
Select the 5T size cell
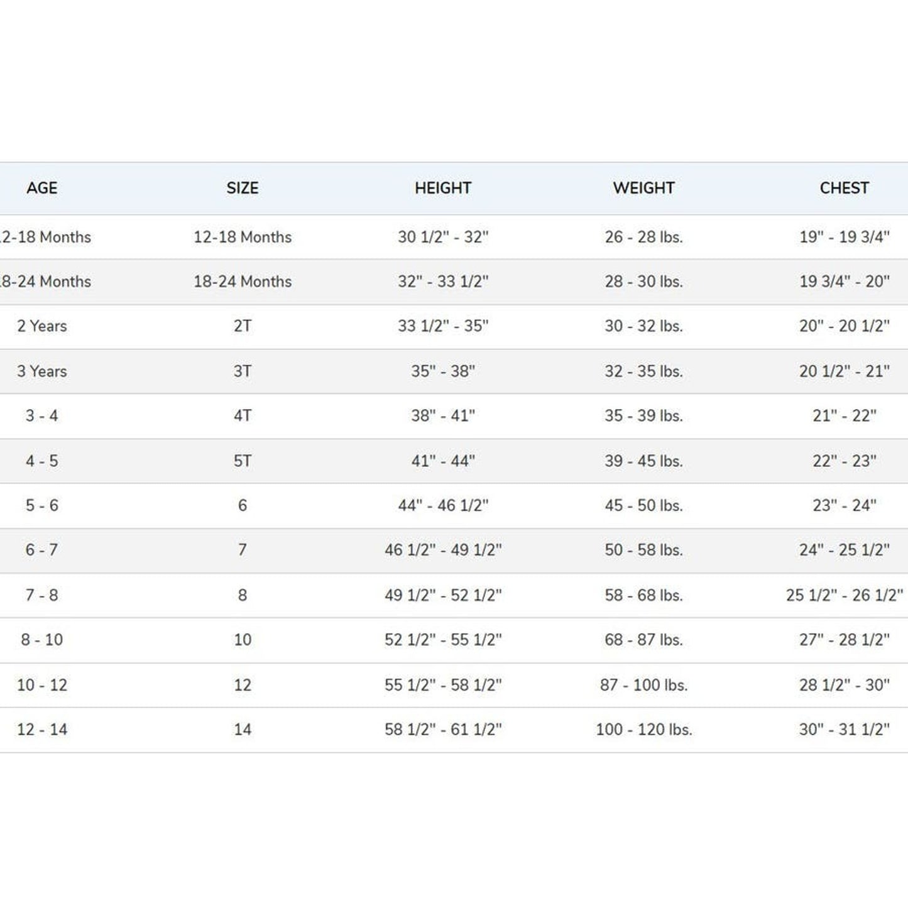click(x=243, y=461)
